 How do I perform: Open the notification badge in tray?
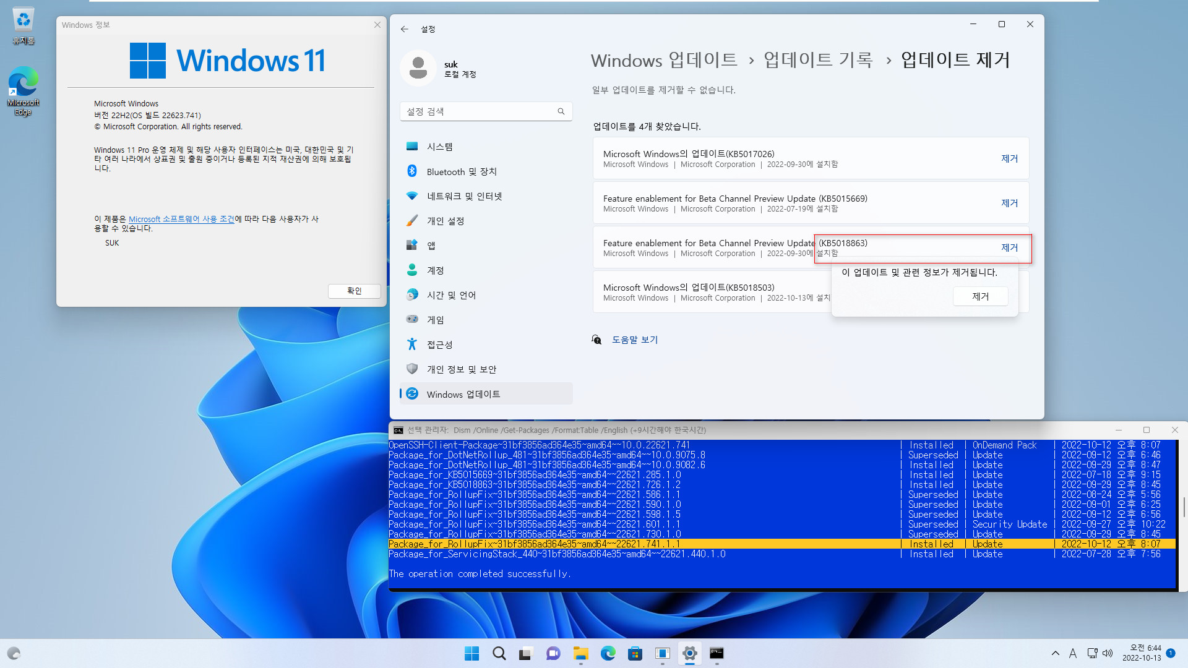point(1171,653)
